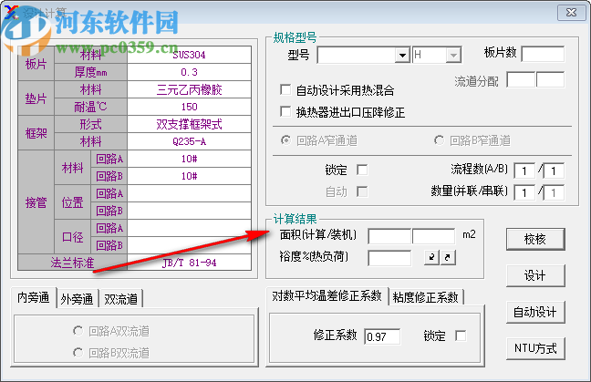The width and height of the screenshot is (591, 382).
Task: Open the 双流道 tab
Action: (x=121, y=299)
